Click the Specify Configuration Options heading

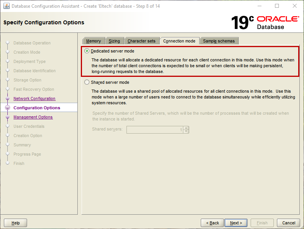(44, 22)
